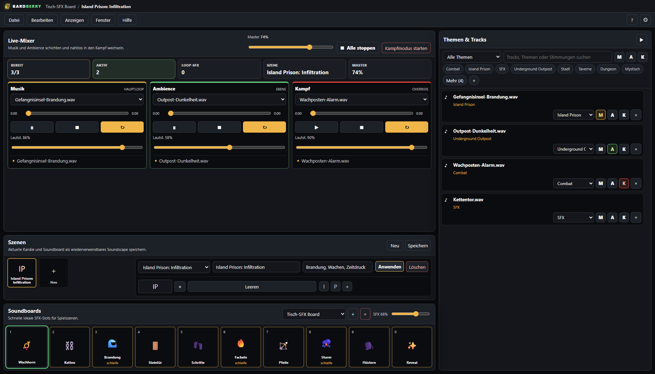Click Alle stoppen button
The height and width of the screenshot is (374, 655).
pyautogui.click(x=358, y=48)
